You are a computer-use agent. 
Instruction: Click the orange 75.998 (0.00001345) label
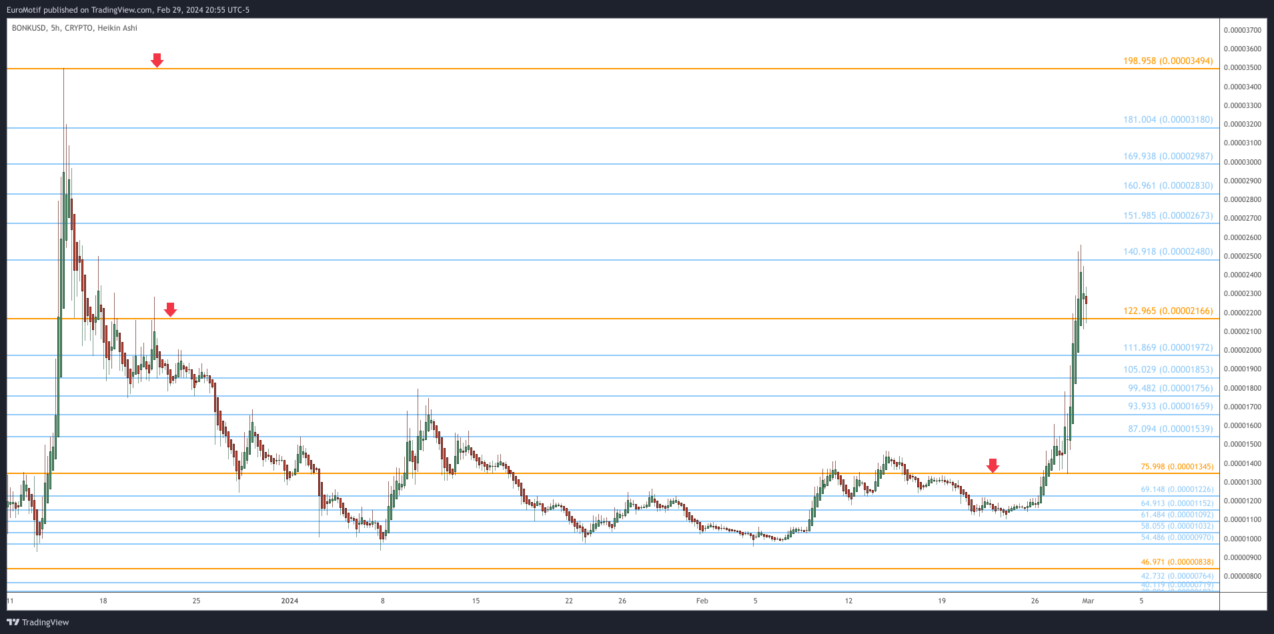(1177, 467)
